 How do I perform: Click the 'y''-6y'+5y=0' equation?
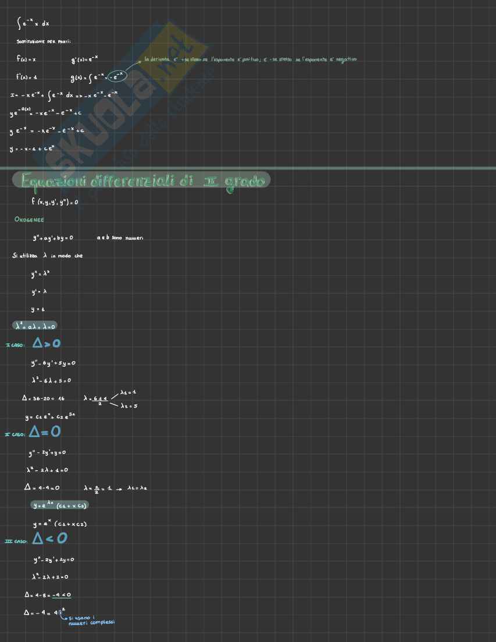(x=53, y=363)
